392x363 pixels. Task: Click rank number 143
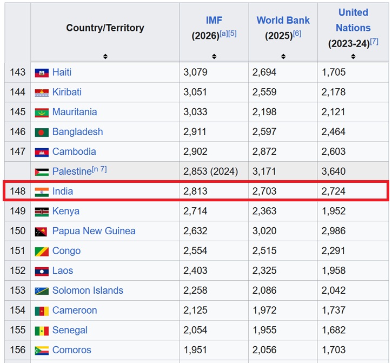pyautogui.click(x=17, y=72)
